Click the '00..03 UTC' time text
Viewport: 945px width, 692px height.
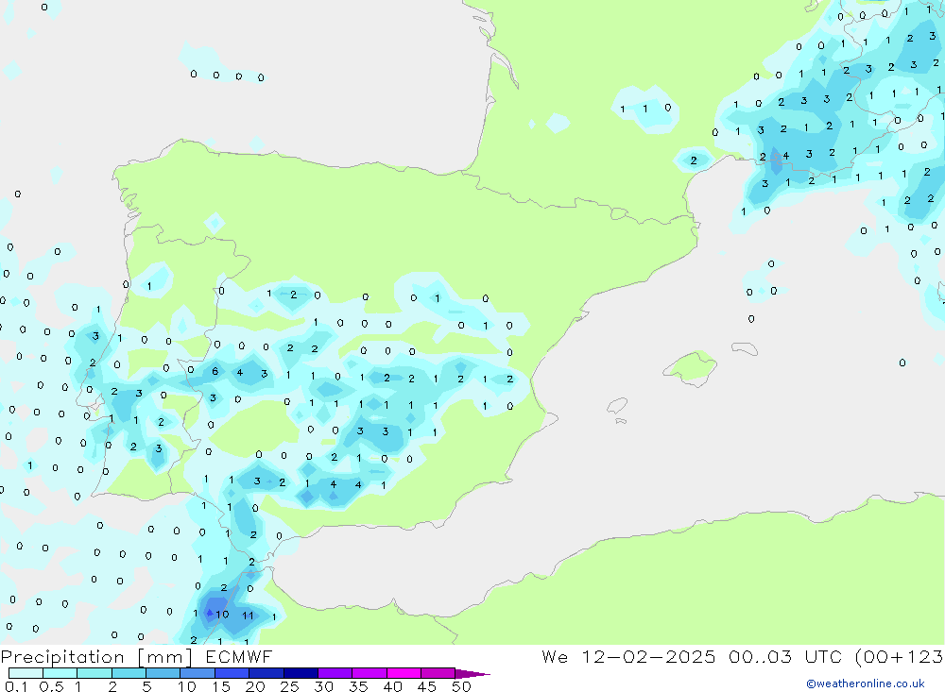tap(784, 657)
